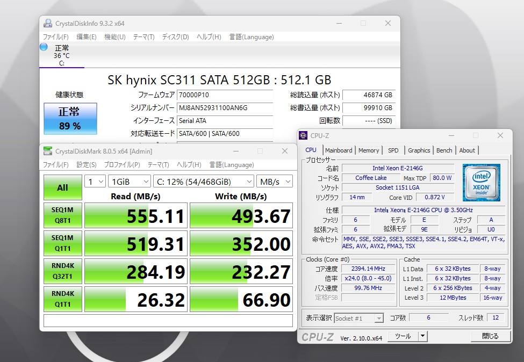Open the ディスク(D) menu in CrystalDiskInfo
This screenshot has width=524, height=362.
175,37
